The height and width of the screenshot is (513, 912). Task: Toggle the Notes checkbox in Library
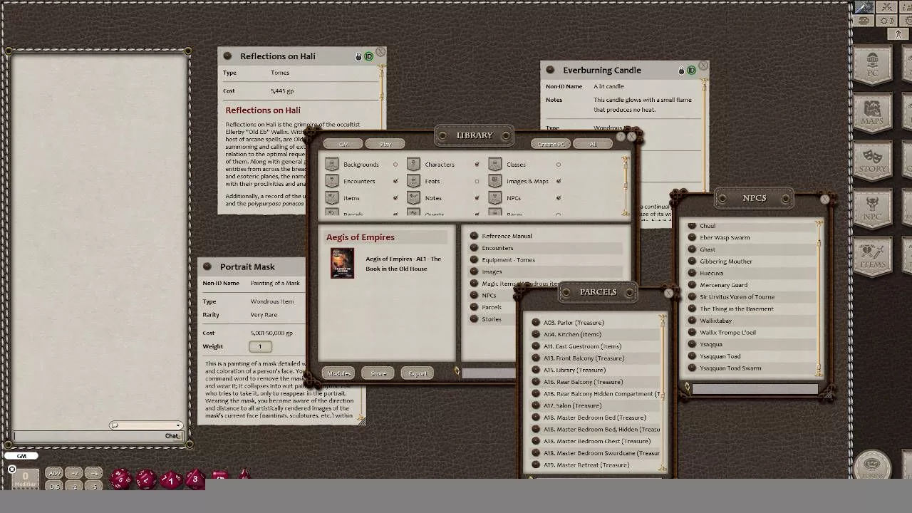477,198
